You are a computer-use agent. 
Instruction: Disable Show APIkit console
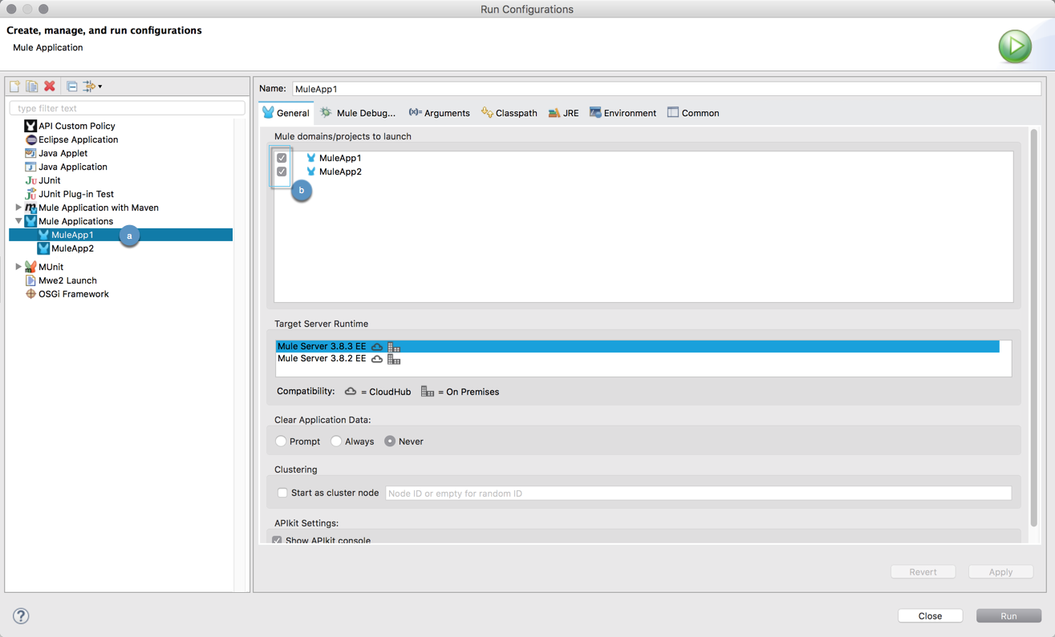pos(277,541)
